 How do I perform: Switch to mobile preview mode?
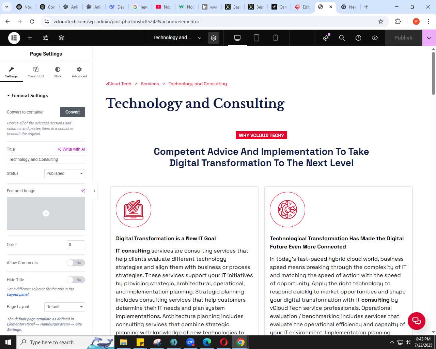tap(276, 38)
